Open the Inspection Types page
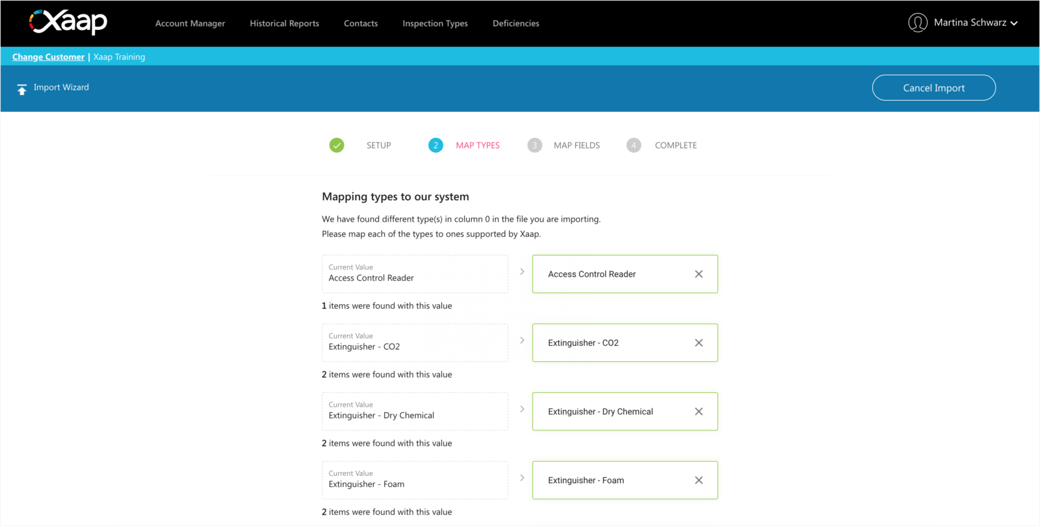Screen dimensions: 1040x526 click(435, 23)
